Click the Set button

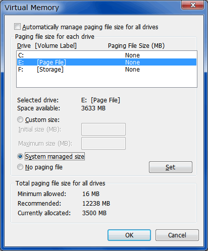tap(171, 167)
